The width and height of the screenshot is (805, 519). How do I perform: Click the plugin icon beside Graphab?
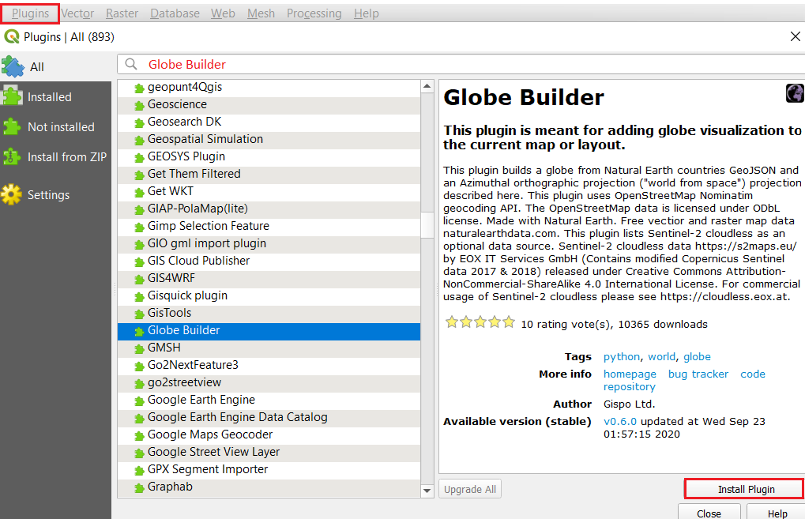click(138, 488)
